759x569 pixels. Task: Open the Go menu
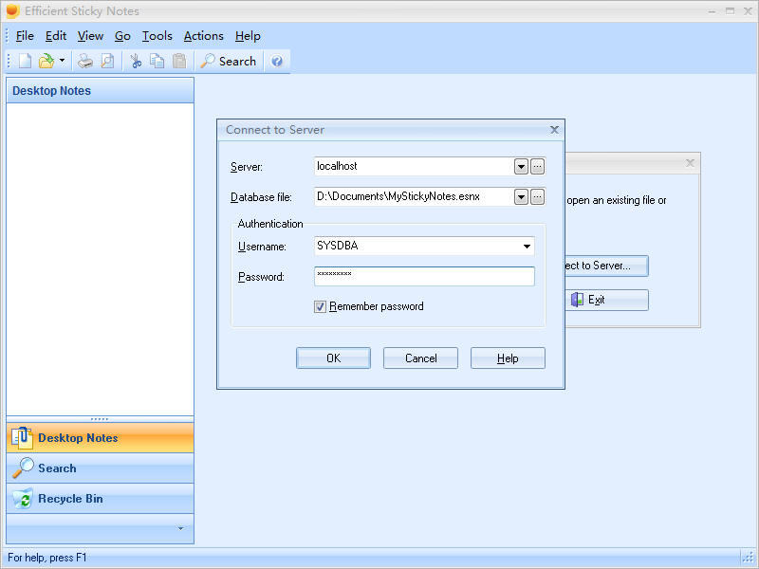click(x=122, y=36)
